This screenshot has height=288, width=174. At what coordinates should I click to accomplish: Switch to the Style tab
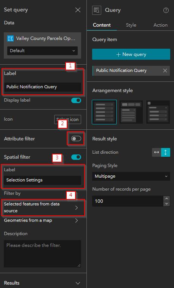tap(131, 25)
